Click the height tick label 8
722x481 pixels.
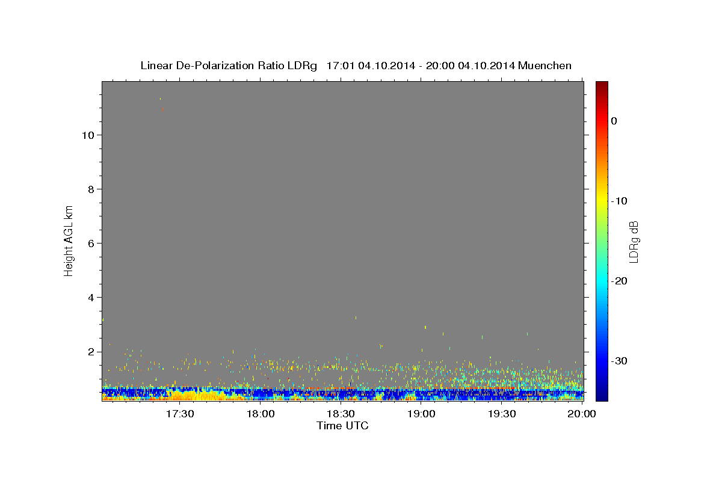[x=90, y=189]
